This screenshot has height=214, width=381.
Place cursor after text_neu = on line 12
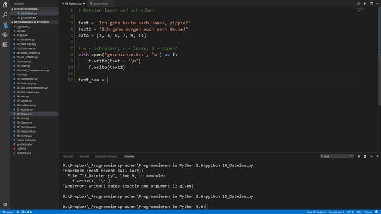pos(107,80)
